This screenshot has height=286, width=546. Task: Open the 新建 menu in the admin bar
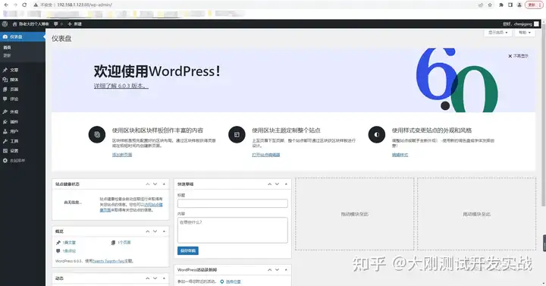(x=74, y=24)
